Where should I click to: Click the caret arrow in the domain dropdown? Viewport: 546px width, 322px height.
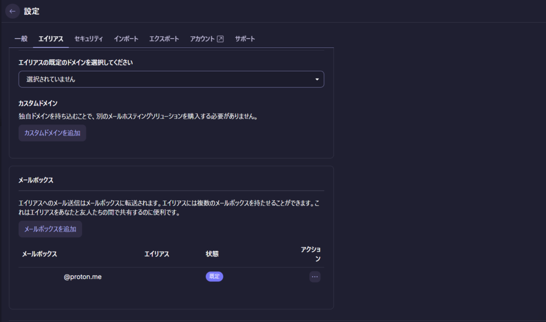coord(317,79)
